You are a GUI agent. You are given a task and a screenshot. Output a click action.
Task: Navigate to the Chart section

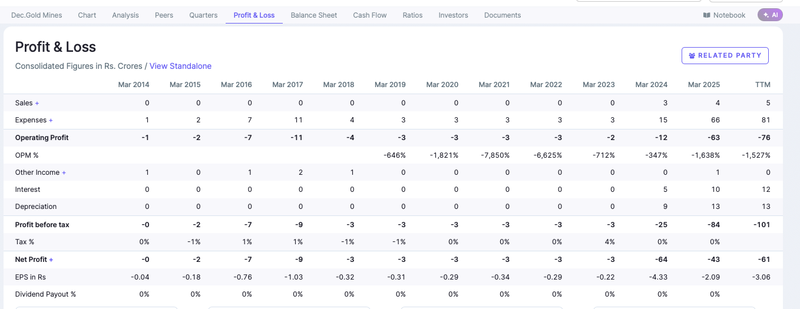click(x=87, y=15)
